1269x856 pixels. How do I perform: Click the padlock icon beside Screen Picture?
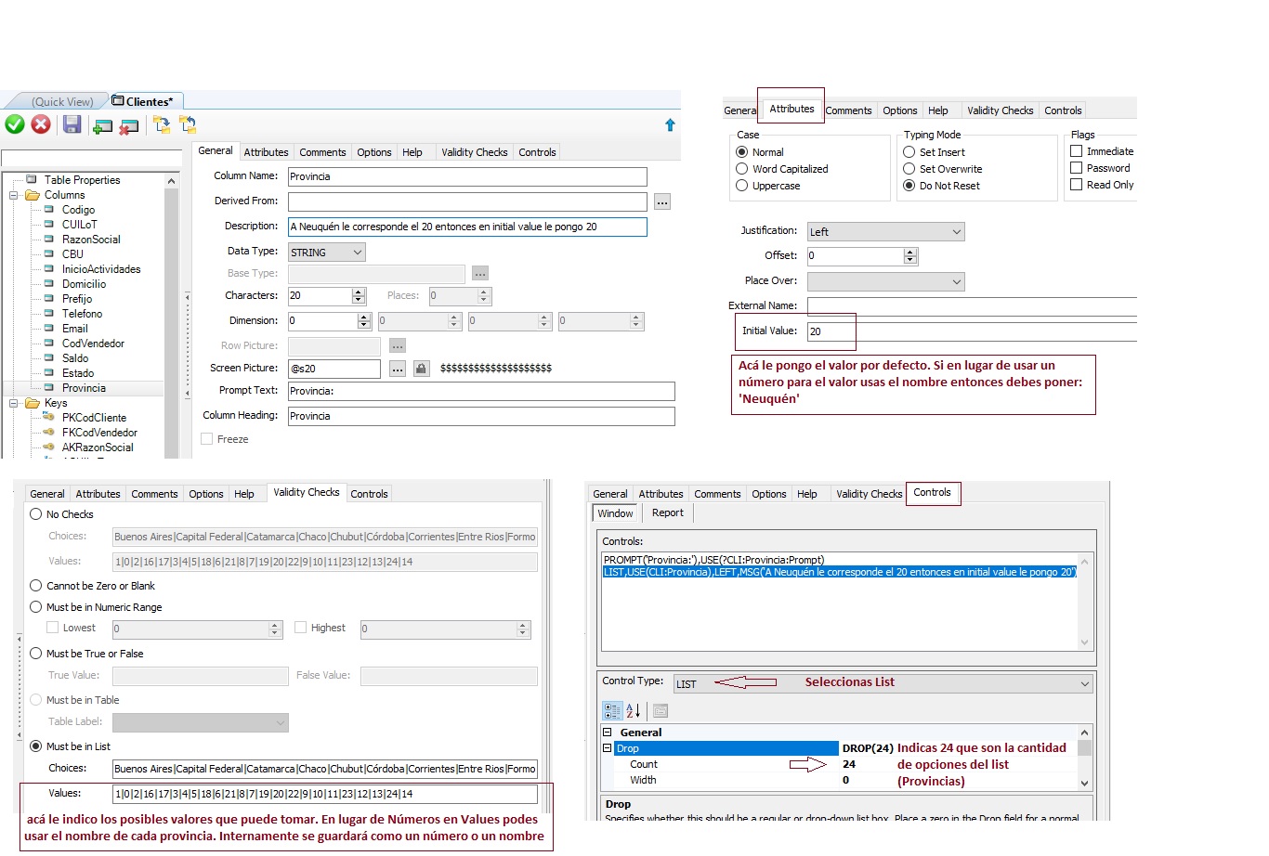click(x=421, y=369)
